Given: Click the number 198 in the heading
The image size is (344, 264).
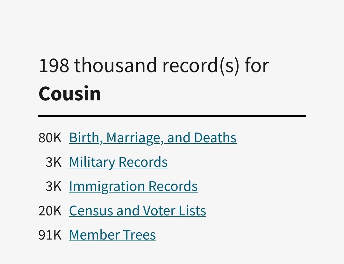Looking at the screenshot, I should [x=54, y=65].
